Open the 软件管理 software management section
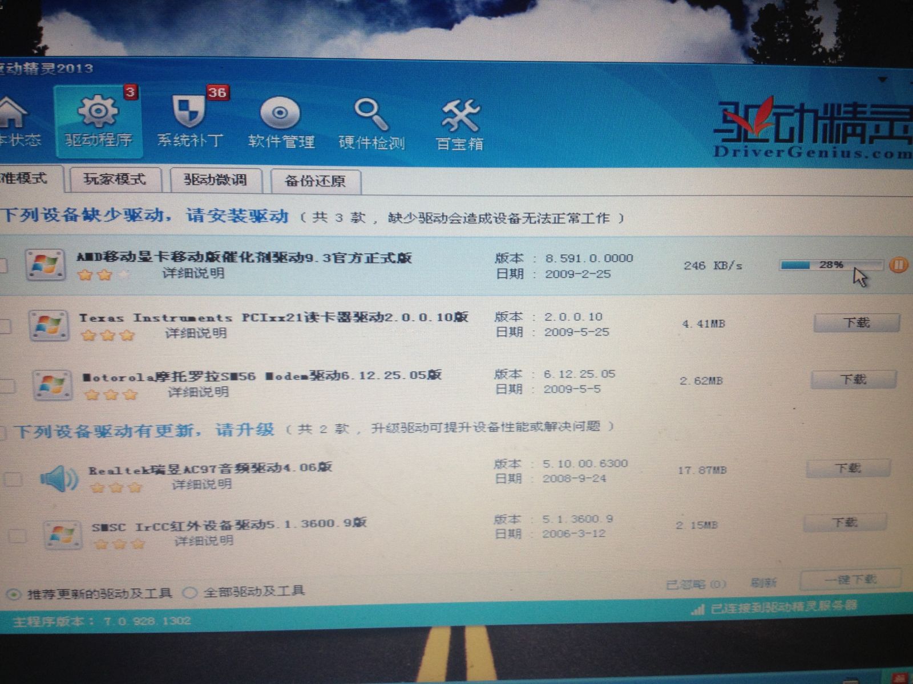This screenshot has height=684, width=913. coord(281,123)
